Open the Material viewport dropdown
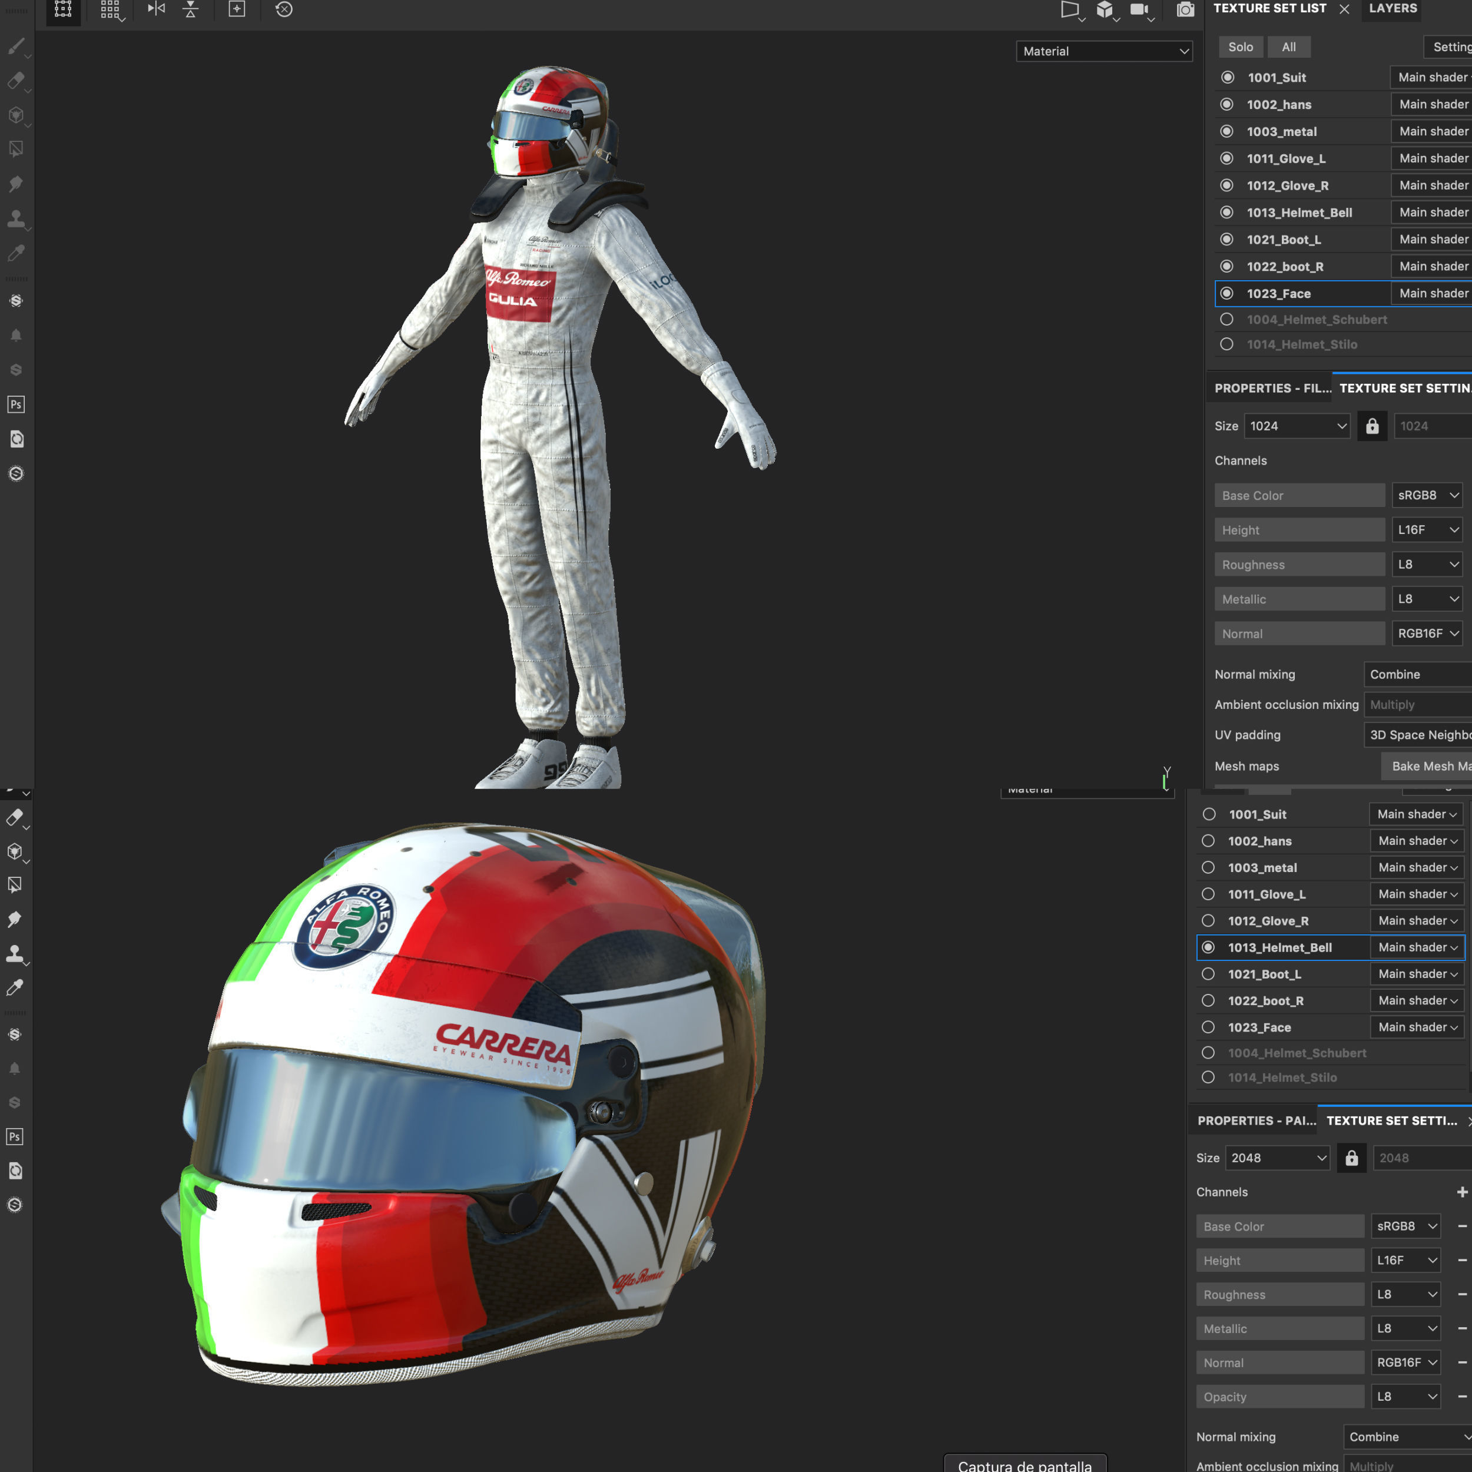1472x1472 pixels. pyautogui.click(x=1104, y=51)
